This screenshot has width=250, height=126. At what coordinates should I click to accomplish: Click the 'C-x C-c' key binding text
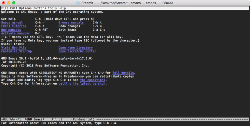99,30
